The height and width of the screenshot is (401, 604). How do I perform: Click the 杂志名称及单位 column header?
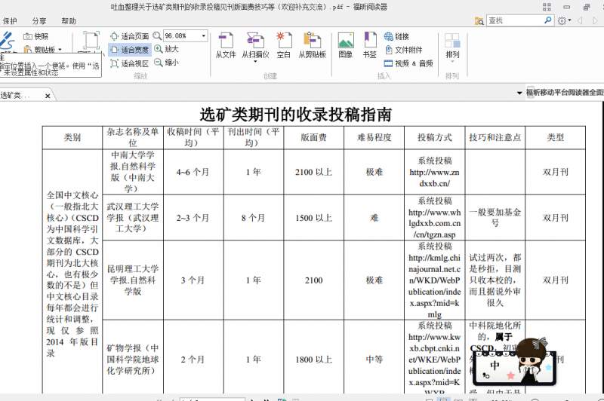point(133,137)
